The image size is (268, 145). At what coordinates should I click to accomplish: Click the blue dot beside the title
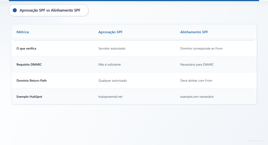[15, 10]
